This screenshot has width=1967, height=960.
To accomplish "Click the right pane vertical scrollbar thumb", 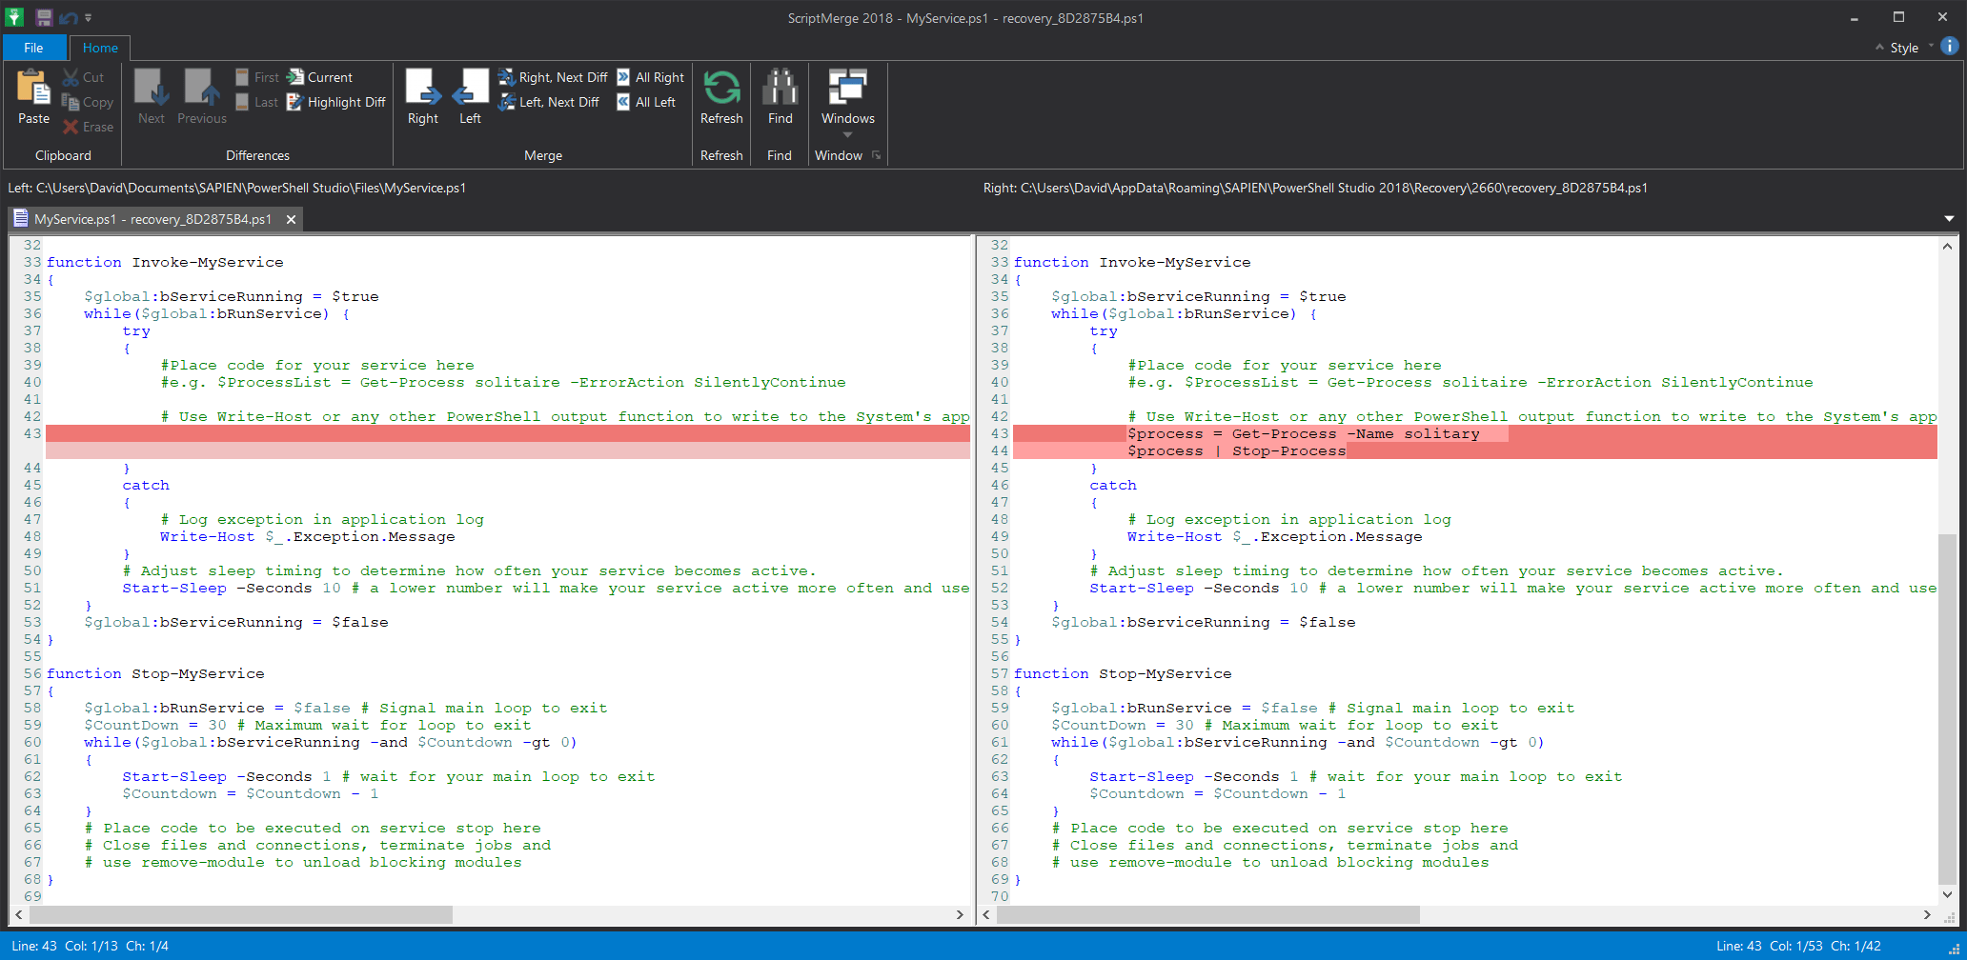I will [1947, 708].
